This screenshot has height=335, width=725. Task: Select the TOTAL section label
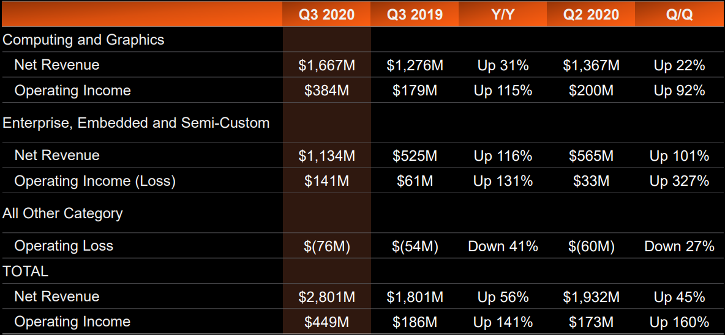pos(25,271)
